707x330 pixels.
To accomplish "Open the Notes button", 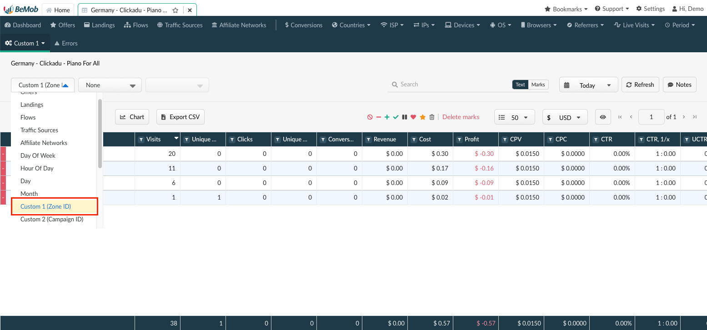I will tap(680, 85).
